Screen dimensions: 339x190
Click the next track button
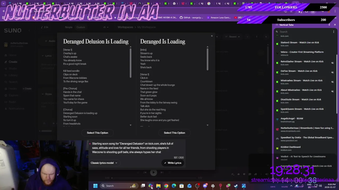[x=162, y=172]
